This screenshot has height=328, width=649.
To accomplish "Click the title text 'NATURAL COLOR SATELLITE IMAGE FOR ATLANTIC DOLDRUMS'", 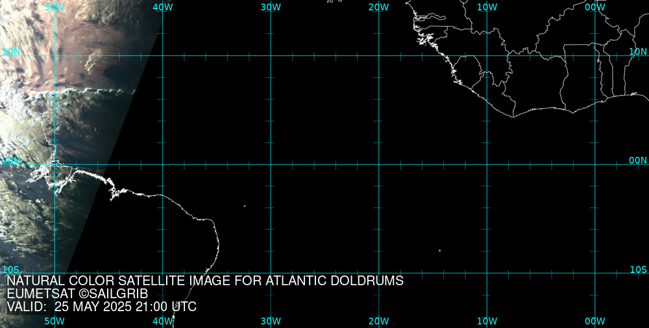I will 205,281.
